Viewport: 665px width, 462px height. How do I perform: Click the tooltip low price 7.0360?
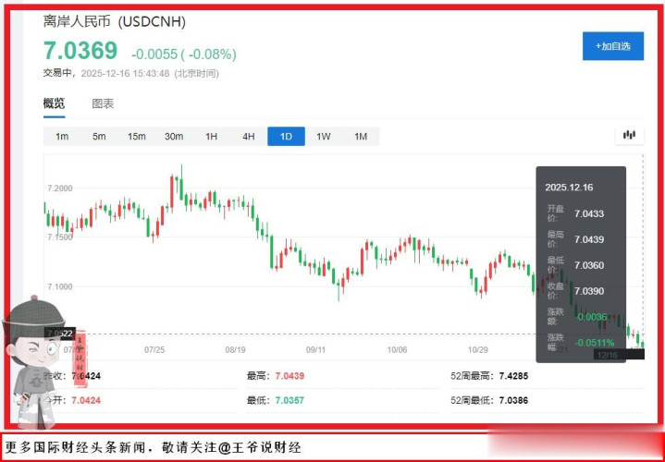click(x=589, y=265)
